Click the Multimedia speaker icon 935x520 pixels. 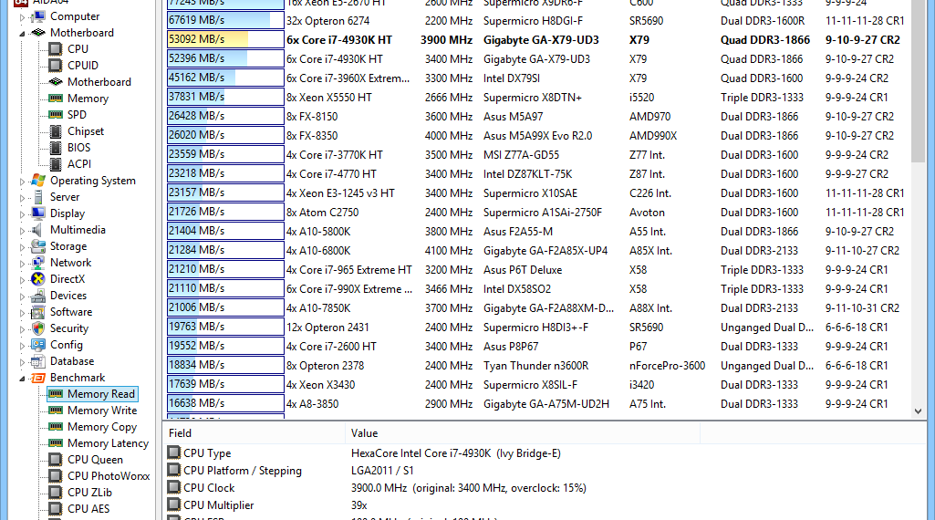38,230
